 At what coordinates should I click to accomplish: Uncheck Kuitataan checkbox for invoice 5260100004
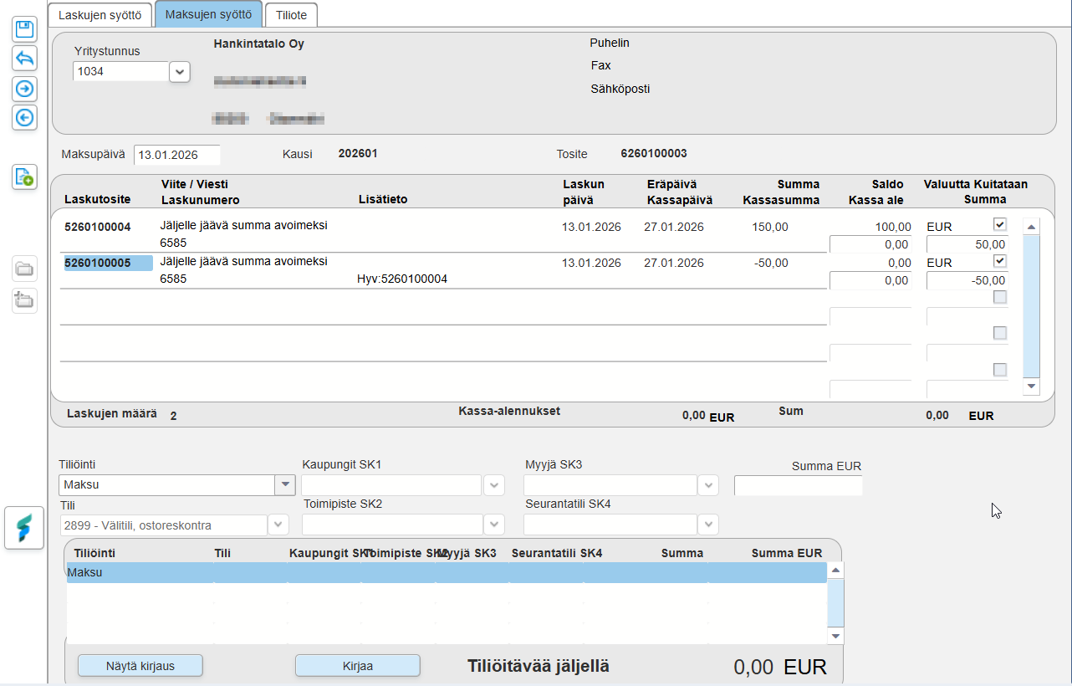tap(999, 224)
